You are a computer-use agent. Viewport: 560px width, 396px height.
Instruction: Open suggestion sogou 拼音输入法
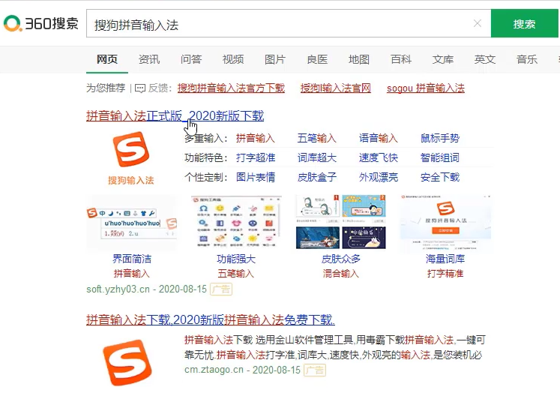[x=426, y=88]
